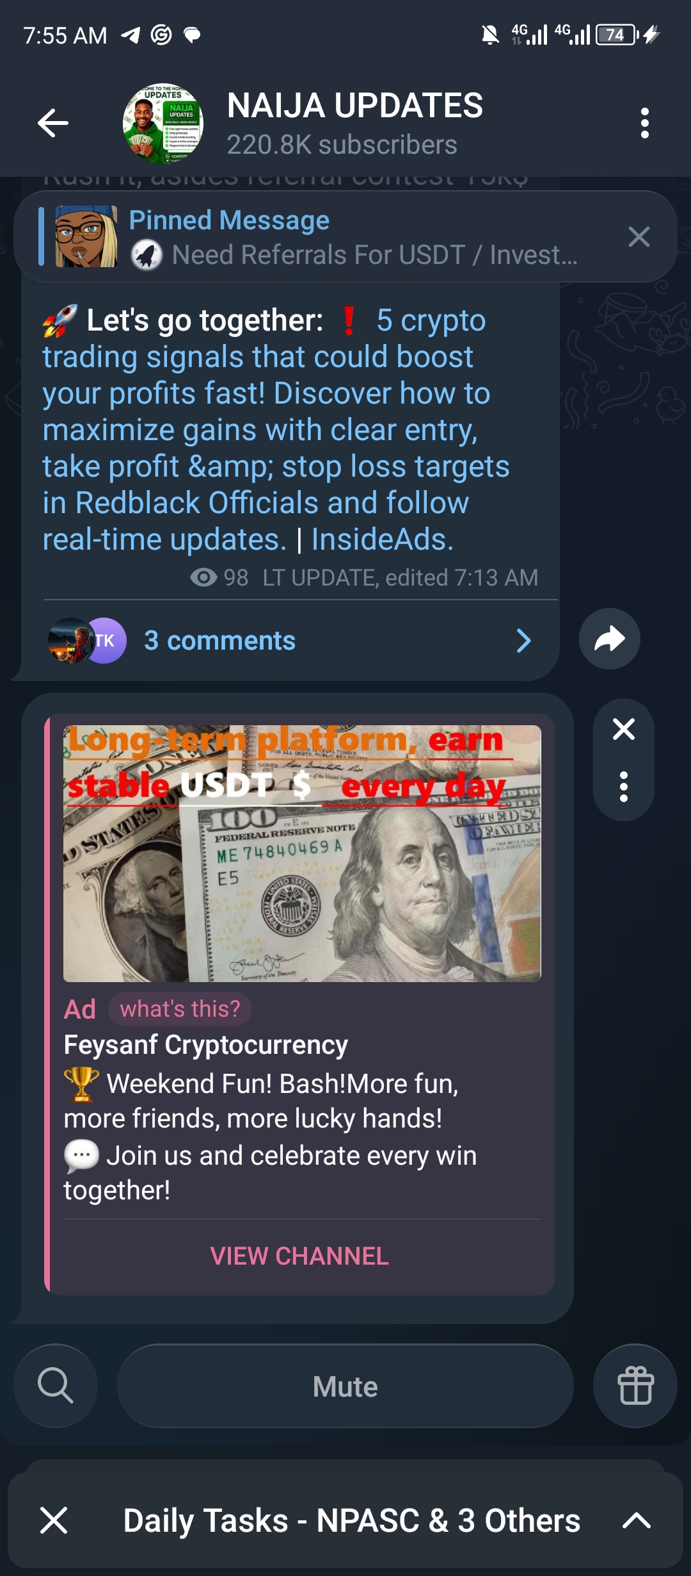Open NAIJA UPDATES channel title info
691x1576 pixels.
tap(355, 123)
